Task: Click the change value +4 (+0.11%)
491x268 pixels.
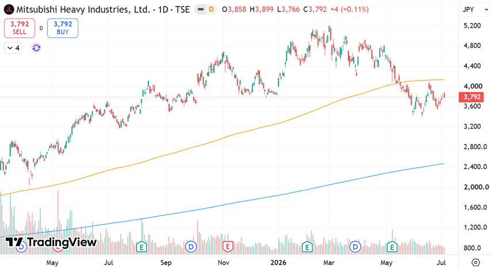Action: tap(349, 10)
